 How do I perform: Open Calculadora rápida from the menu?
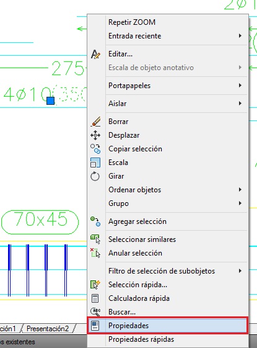[167, 298]
